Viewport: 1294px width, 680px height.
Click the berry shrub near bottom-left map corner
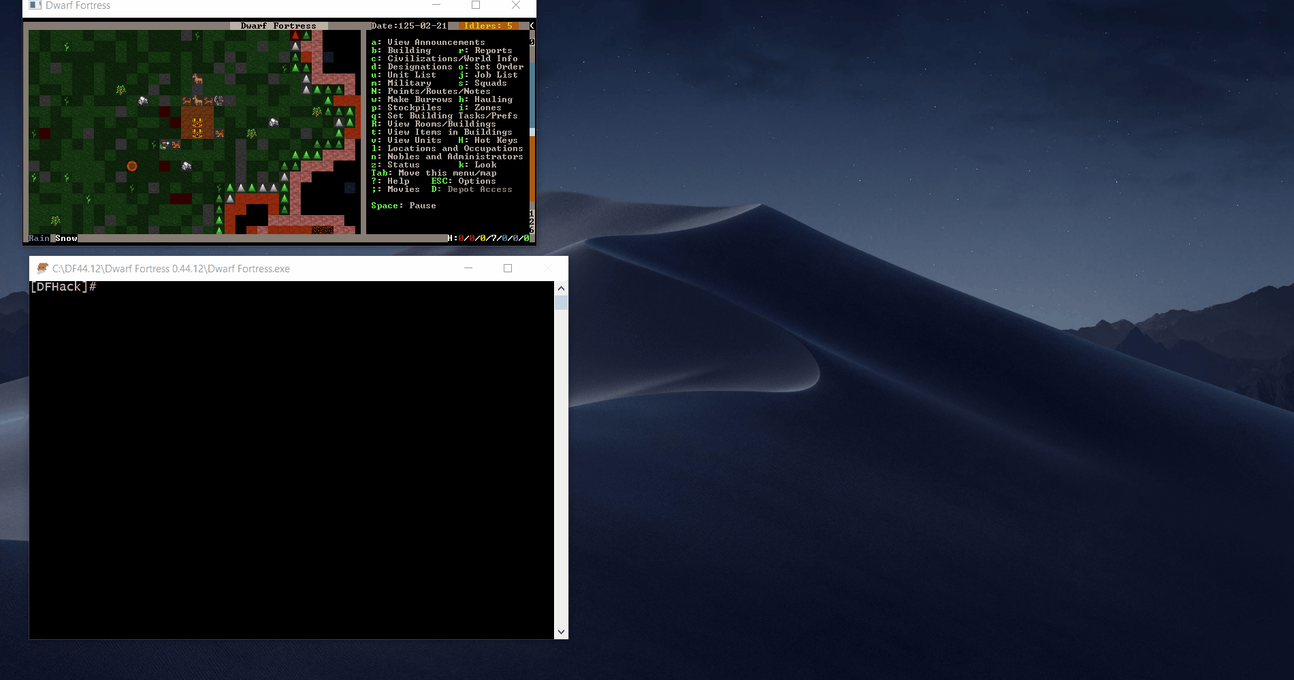click(56, 221)
